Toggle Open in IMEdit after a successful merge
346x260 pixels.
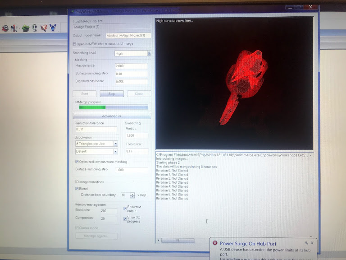[74, 44]
